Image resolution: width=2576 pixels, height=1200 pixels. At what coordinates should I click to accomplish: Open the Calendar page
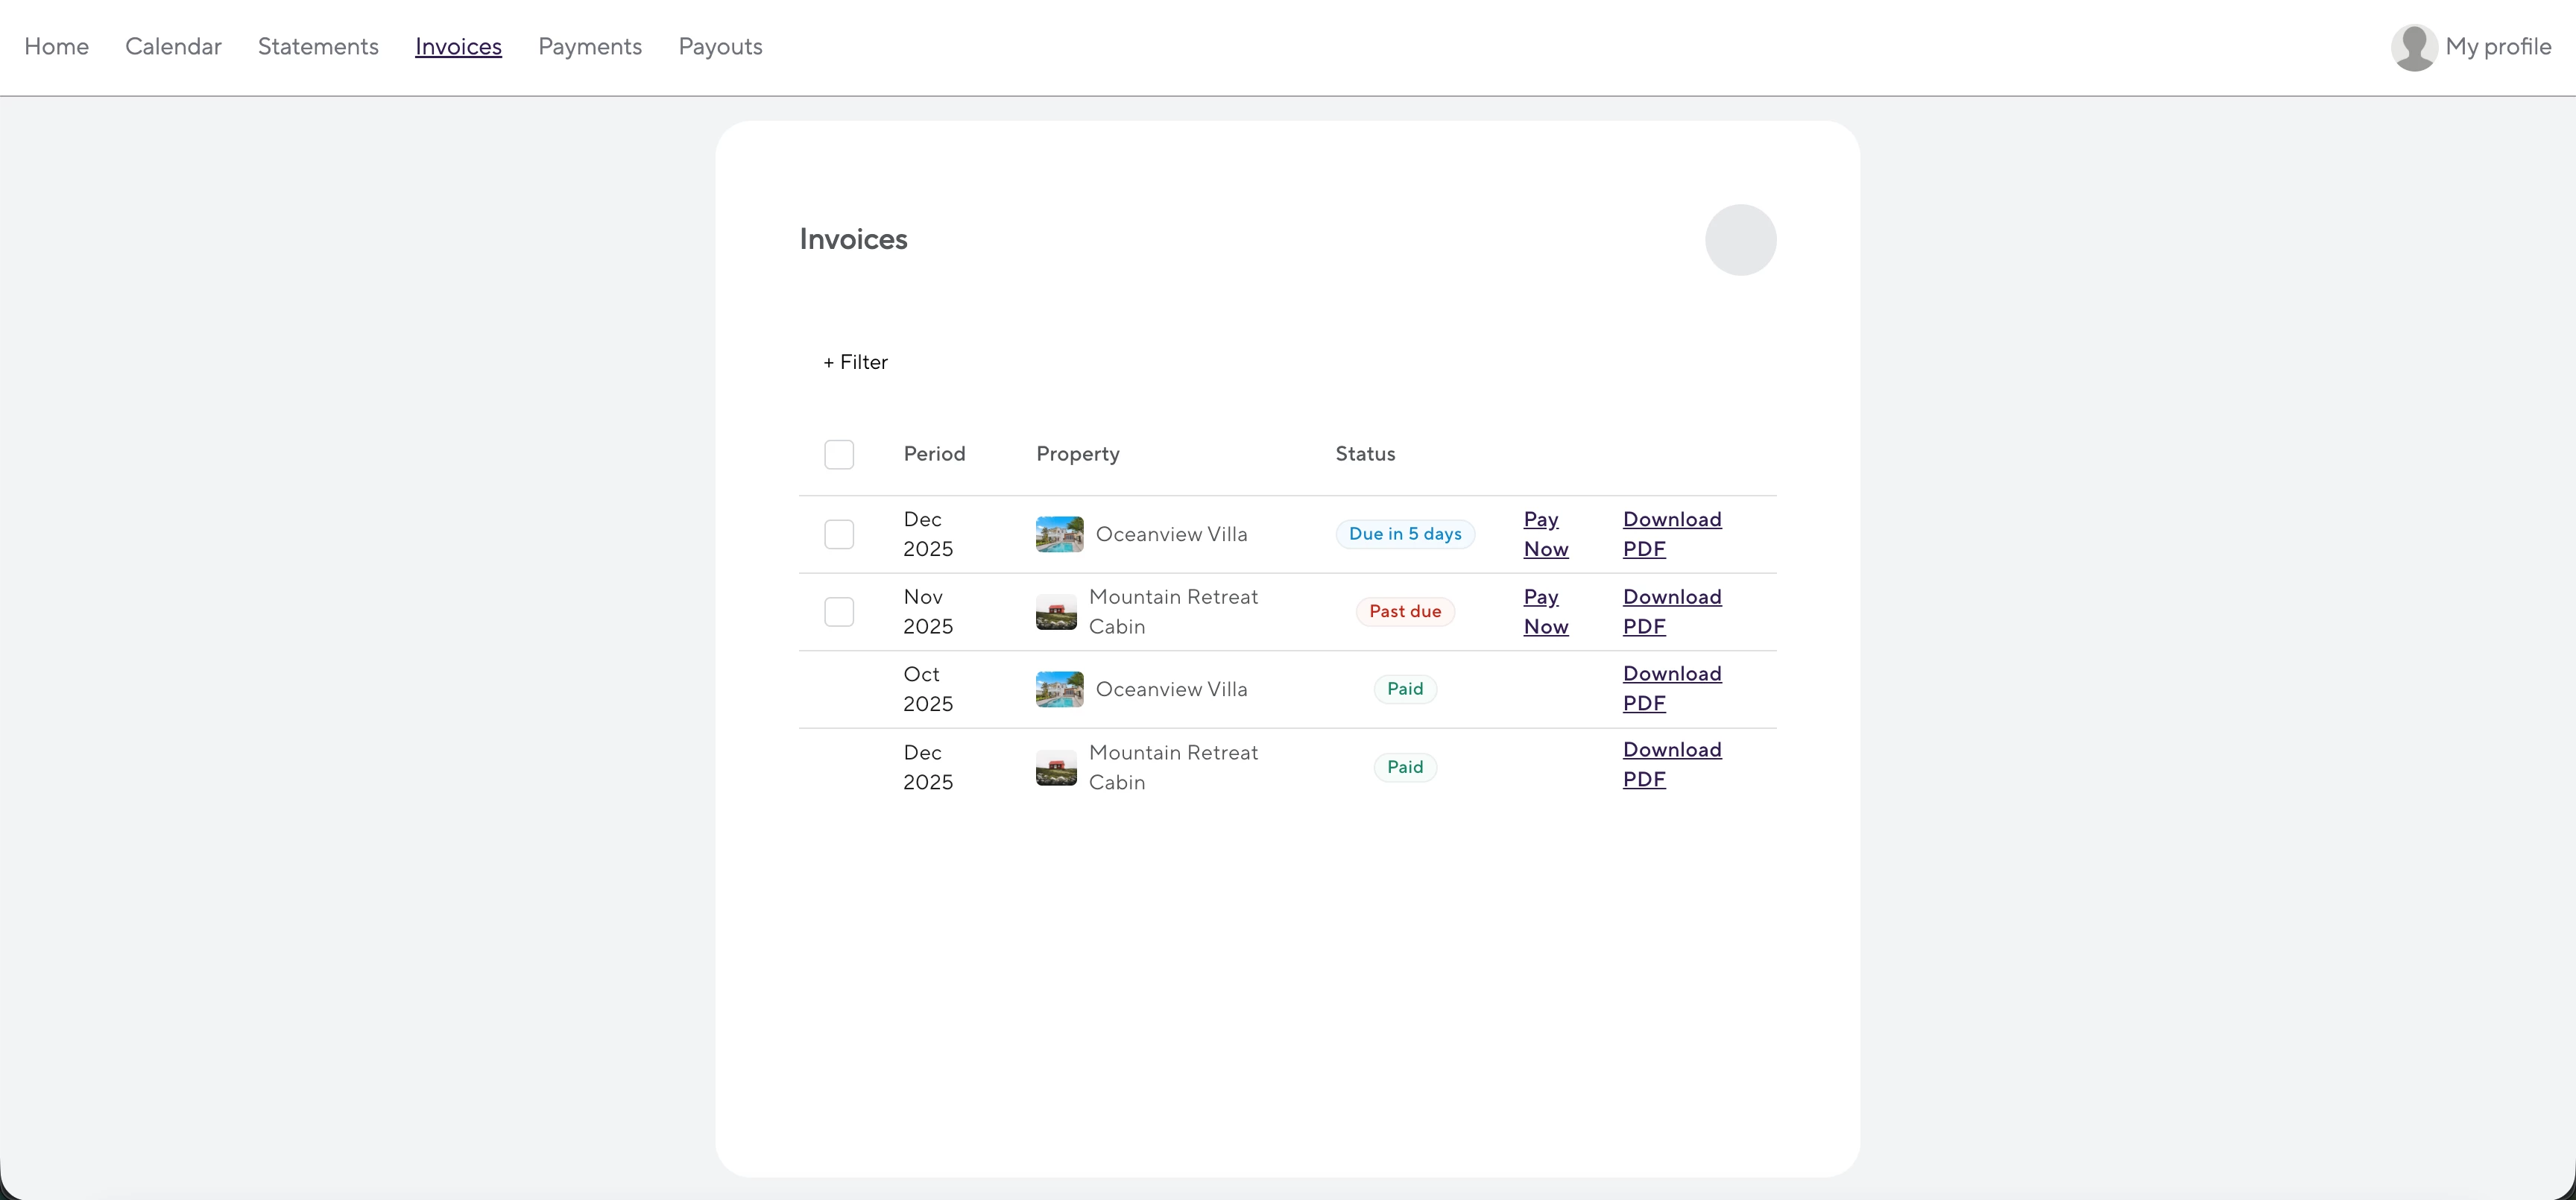(173, 47)
